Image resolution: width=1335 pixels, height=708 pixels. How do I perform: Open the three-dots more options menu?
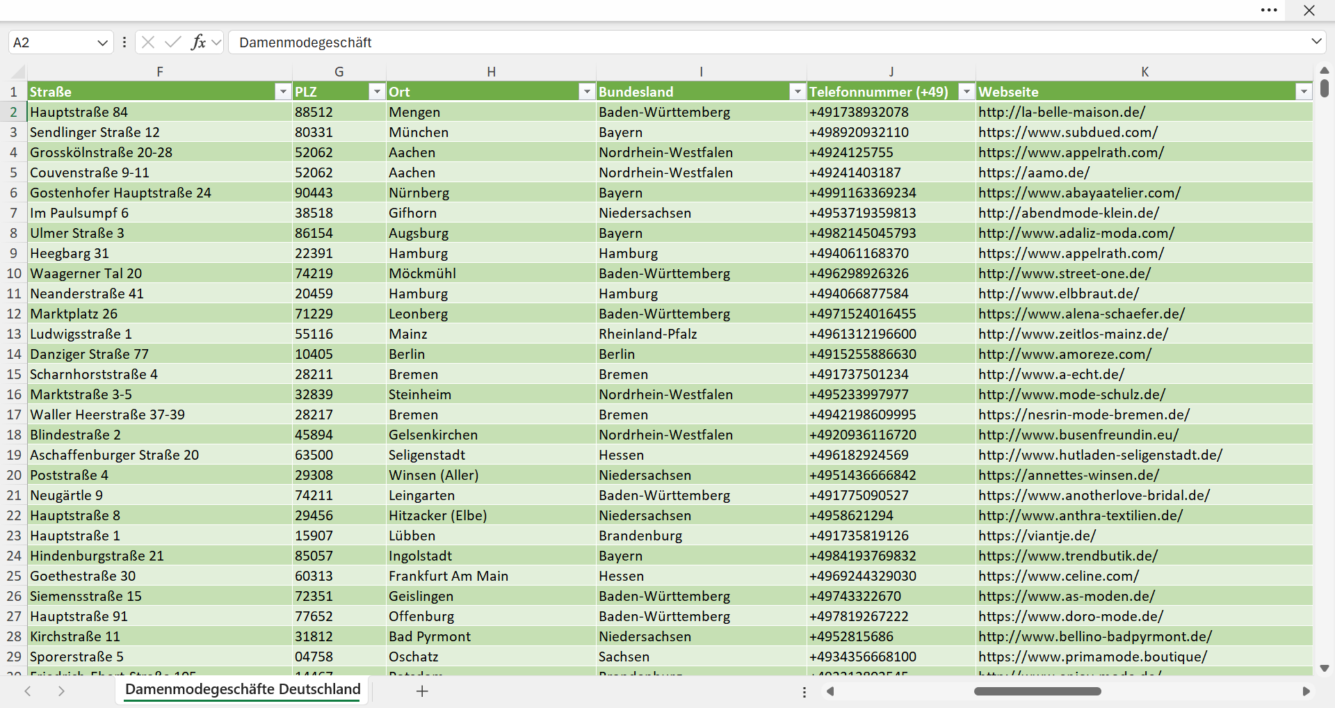1269,10
